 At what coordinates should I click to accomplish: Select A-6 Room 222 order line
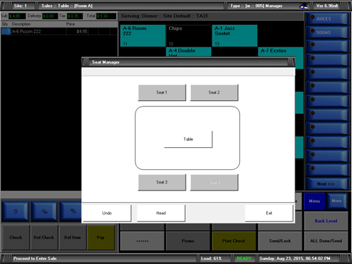(59, 32)
